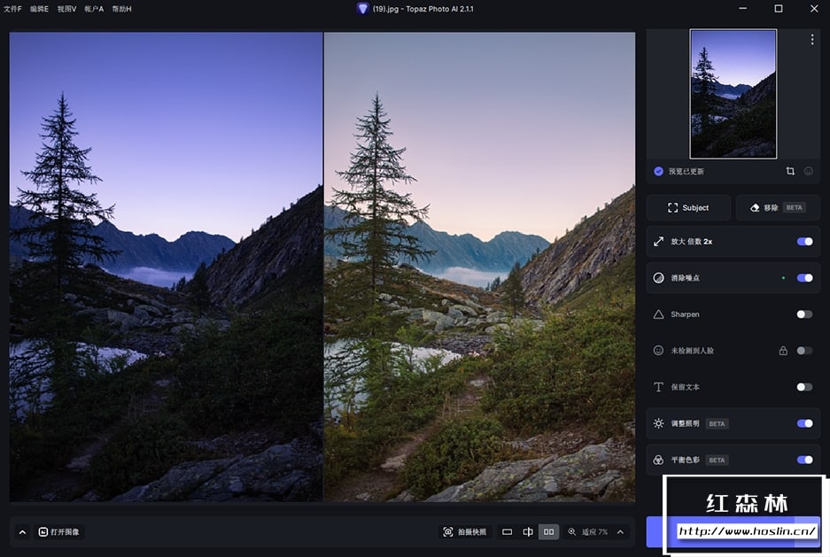This screenshot has height=557, width=830.
Task: Expand the bottom-left panel chevron
Action: (x=22, y=531)
